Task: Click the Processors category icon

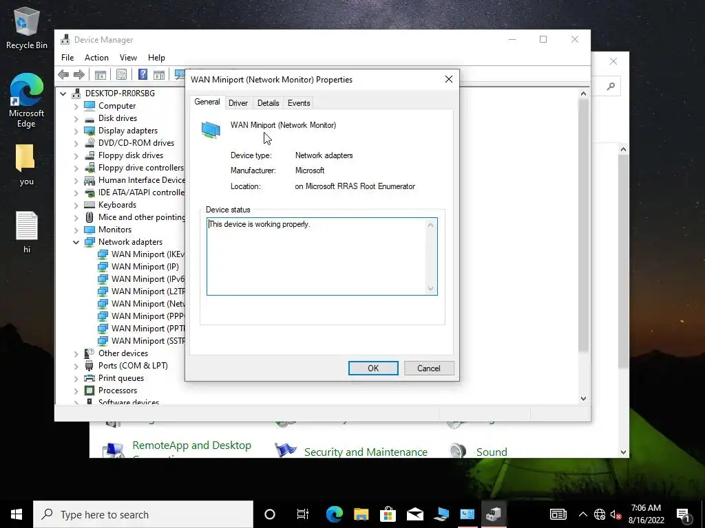Action: click(90, 390)
